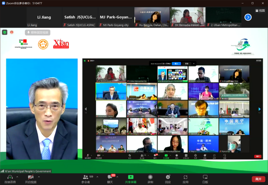Expand video options arrow beside 开启视频

pyautogui.click(x=39, y=177)
